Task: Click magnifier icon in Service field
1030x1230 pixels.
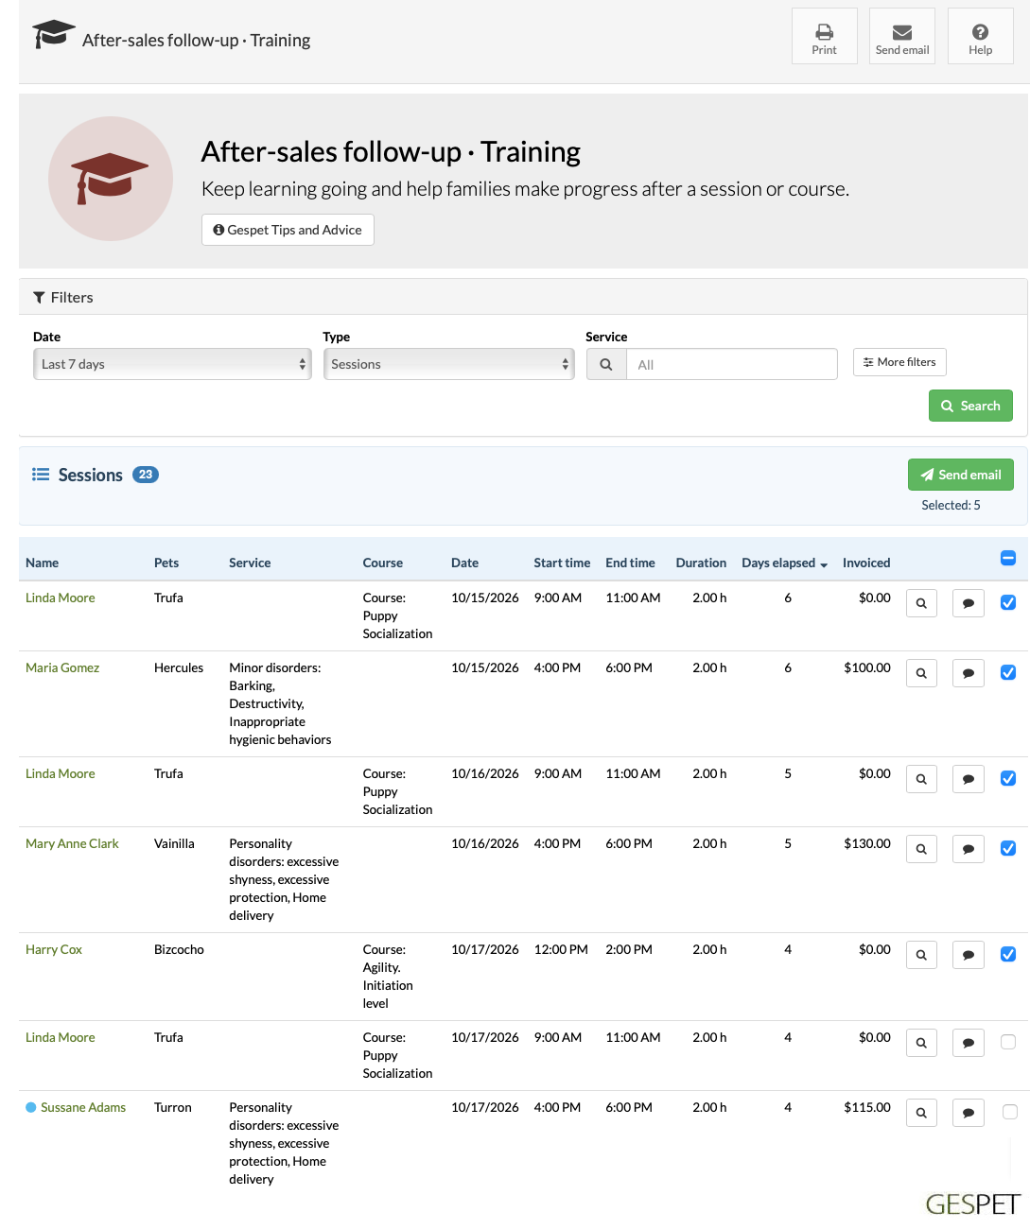Action: (606, 364)
